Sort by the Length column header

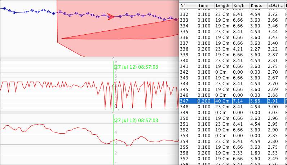point(223,5)
